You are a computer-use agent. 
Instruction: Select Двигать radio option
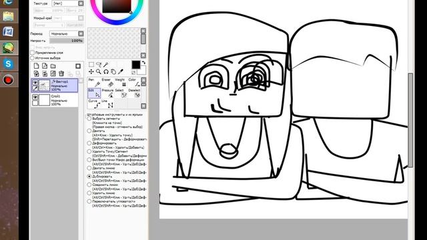pyautogui.click(x=89, y=131)
